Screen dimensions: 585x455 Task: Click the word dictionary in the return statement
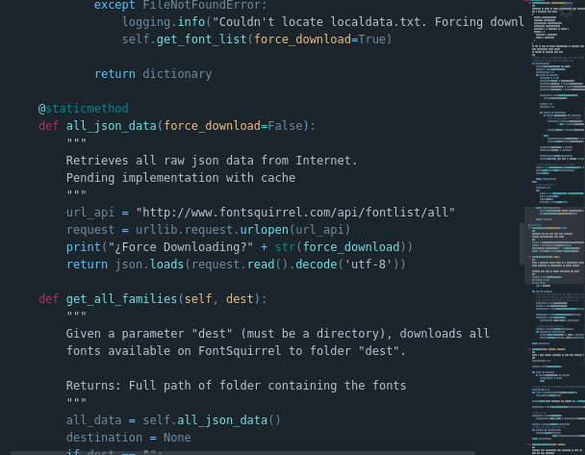coord(176,74)
